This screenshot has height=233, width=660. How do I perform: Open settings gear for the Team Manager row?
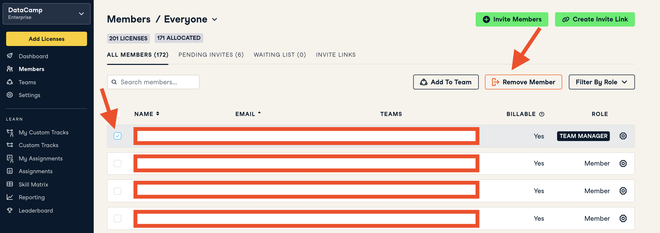(x=623, y=136)
